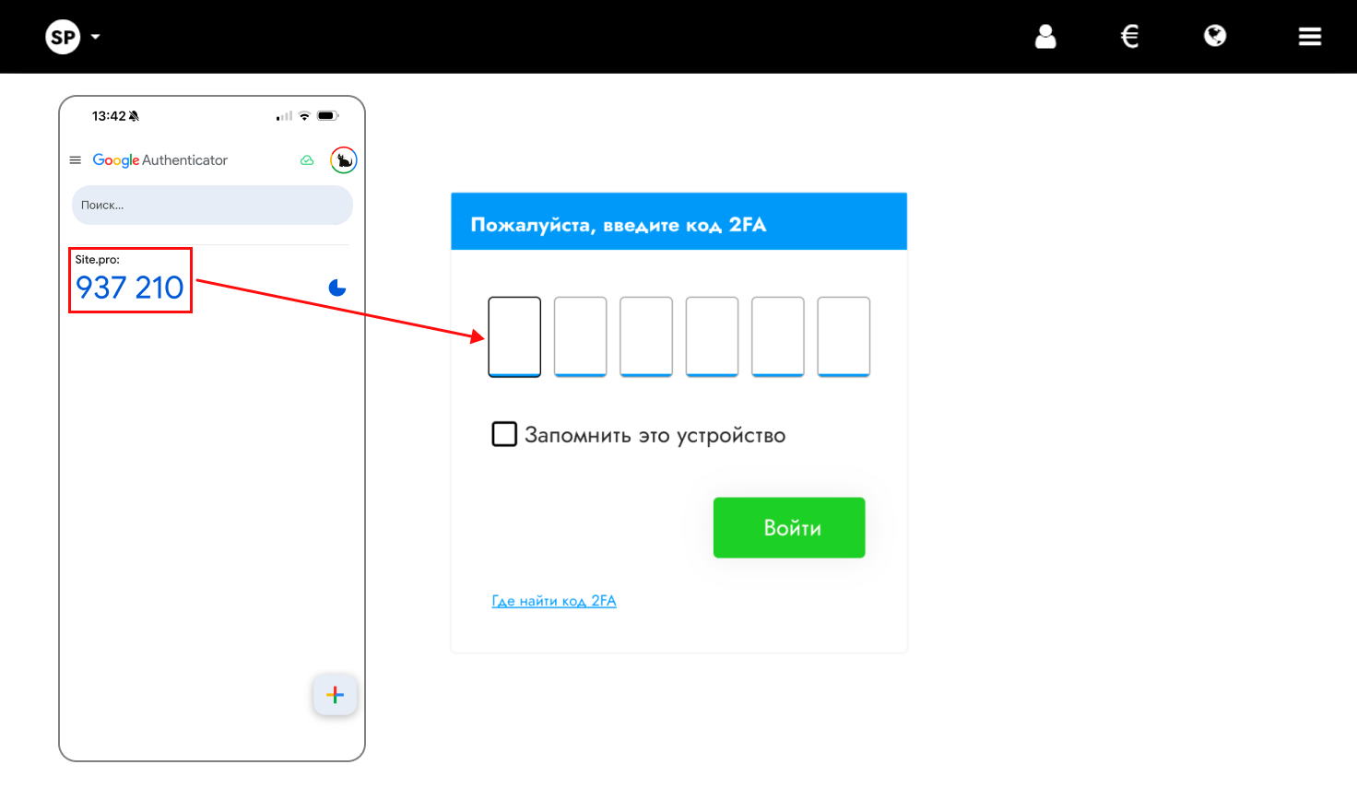Click the green cloud sync icon
This screenshot has width=1357, height=788.
307,160
